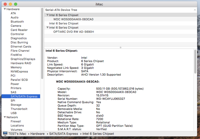Select Firewall under Network
Image resolution: width=200 pixels, height=139 pixels.
coord(16,121)
